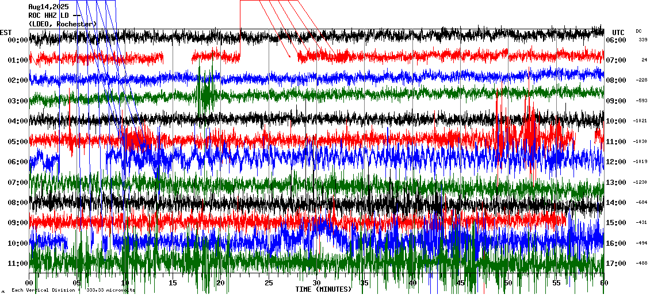Click the UTC column header
Screen dimensions: 650x298
[x=618, y=32]
